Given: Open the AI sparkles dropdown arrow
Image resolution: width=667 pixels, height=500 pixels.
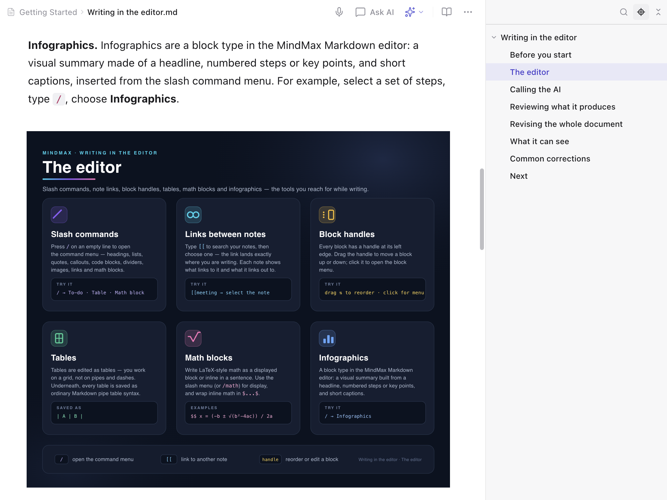Looking at the screenshot, I should (421, 12).
